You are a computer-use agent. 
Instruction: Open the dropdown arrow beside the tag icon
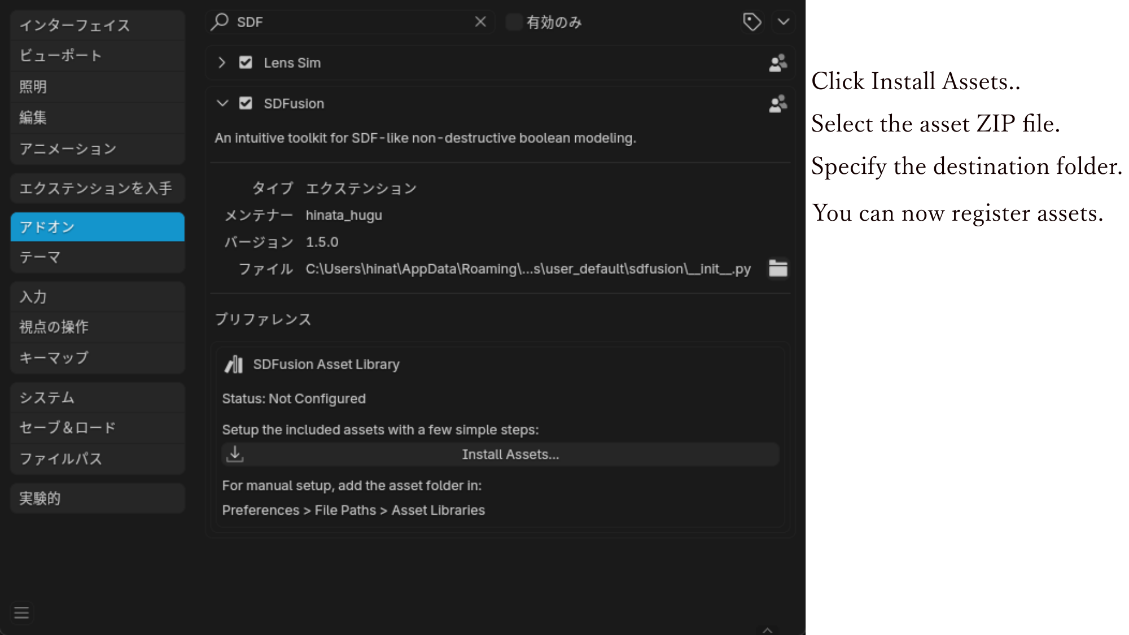point(784,22)
